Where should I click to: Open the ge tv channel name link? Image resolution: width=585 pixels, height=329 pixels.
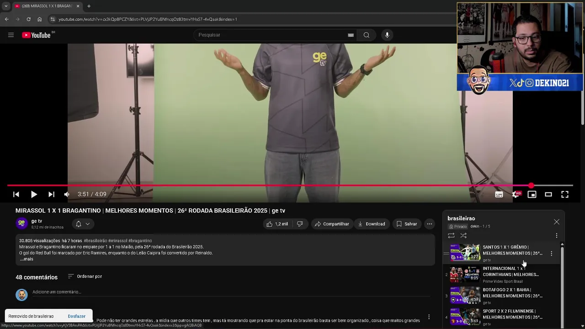pyautogui.click(x=37, y=221)
